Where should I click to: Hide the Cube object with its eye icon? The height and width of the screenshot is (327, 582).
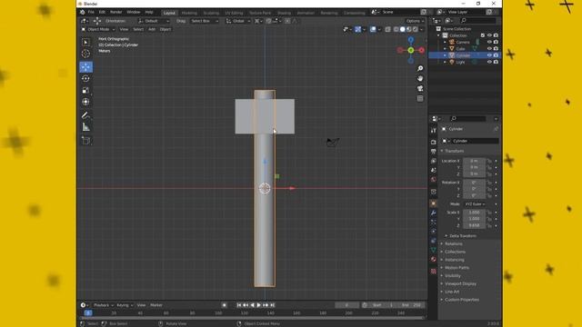coord(489,48)
